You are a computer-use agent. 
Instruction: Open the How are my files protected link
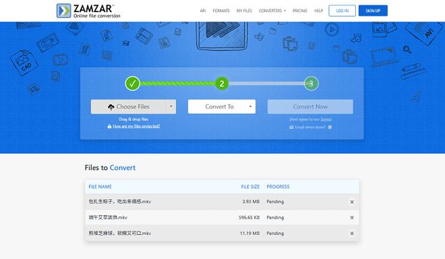click(136, 126)
